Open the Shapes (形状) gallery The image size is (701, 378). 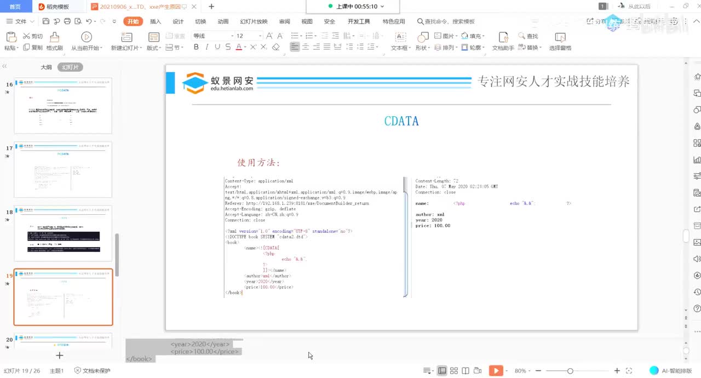pyautogui.click(x=423, y=41)
